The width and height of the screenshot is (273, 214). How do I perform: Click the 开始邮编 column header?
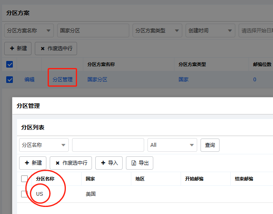(194, 179)
